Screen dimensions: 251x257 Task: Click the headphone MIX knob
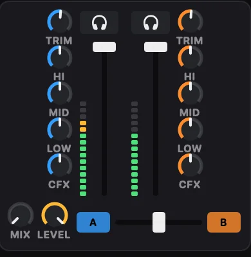point(21,215)
